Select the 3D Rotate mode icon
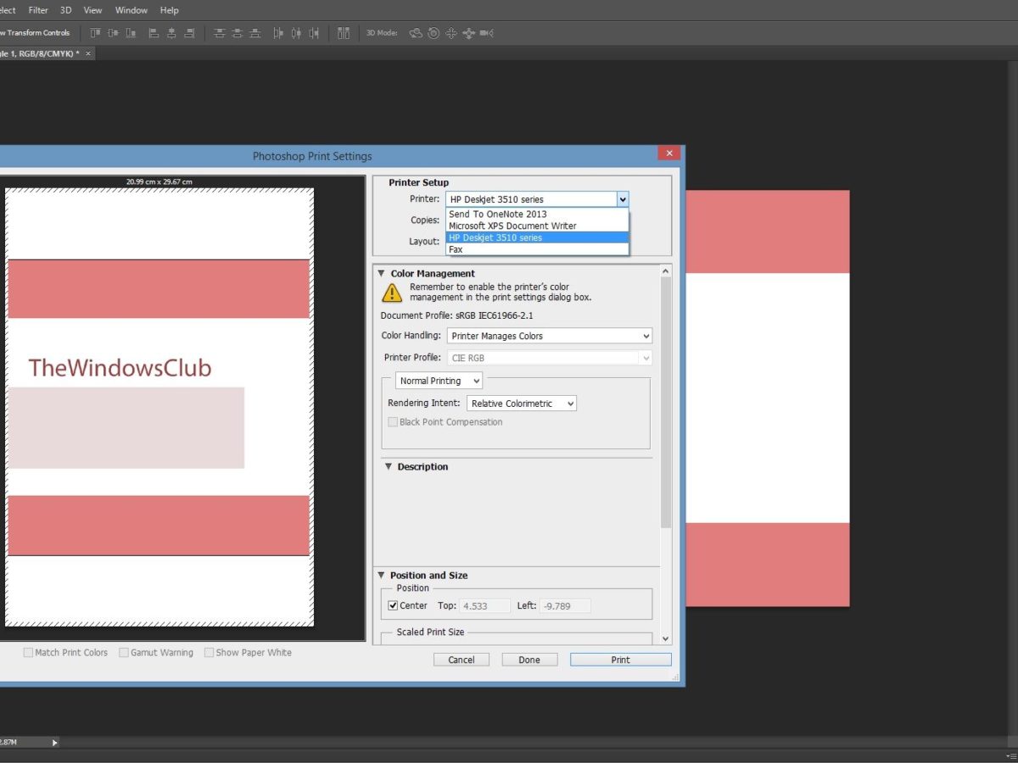 point(416,33)
